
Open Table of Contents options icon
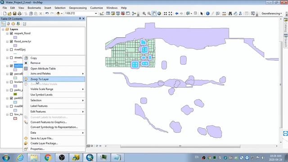(24, 24)
